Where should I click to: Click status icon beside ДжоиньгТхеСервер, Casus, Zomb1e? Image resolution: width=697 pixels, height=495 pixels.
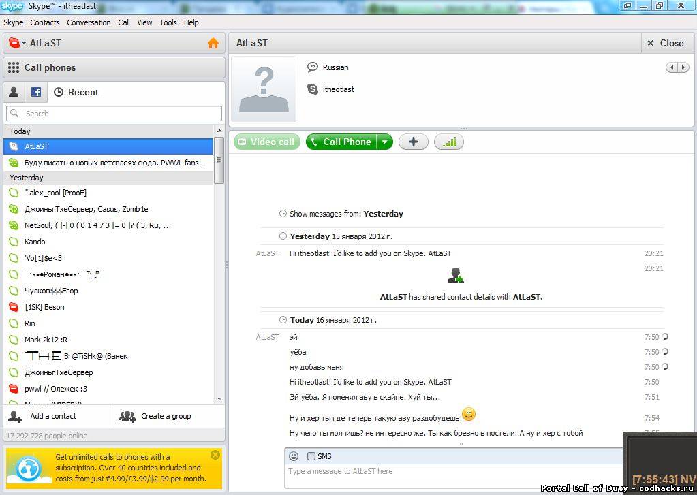14,209
